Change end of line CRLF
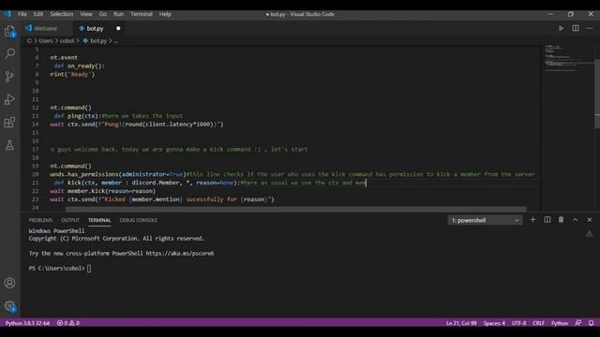The width and height of the screenshot is (600, 337). [x=538, y=323]
